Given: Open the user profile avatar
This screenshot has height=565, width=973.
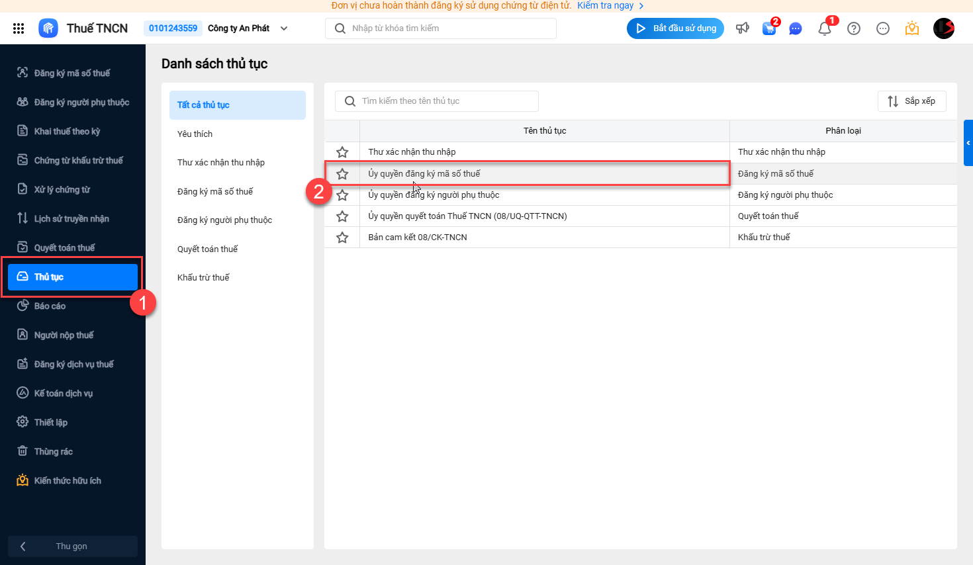Looking at the screenshot, I should (x=943, y=28).
